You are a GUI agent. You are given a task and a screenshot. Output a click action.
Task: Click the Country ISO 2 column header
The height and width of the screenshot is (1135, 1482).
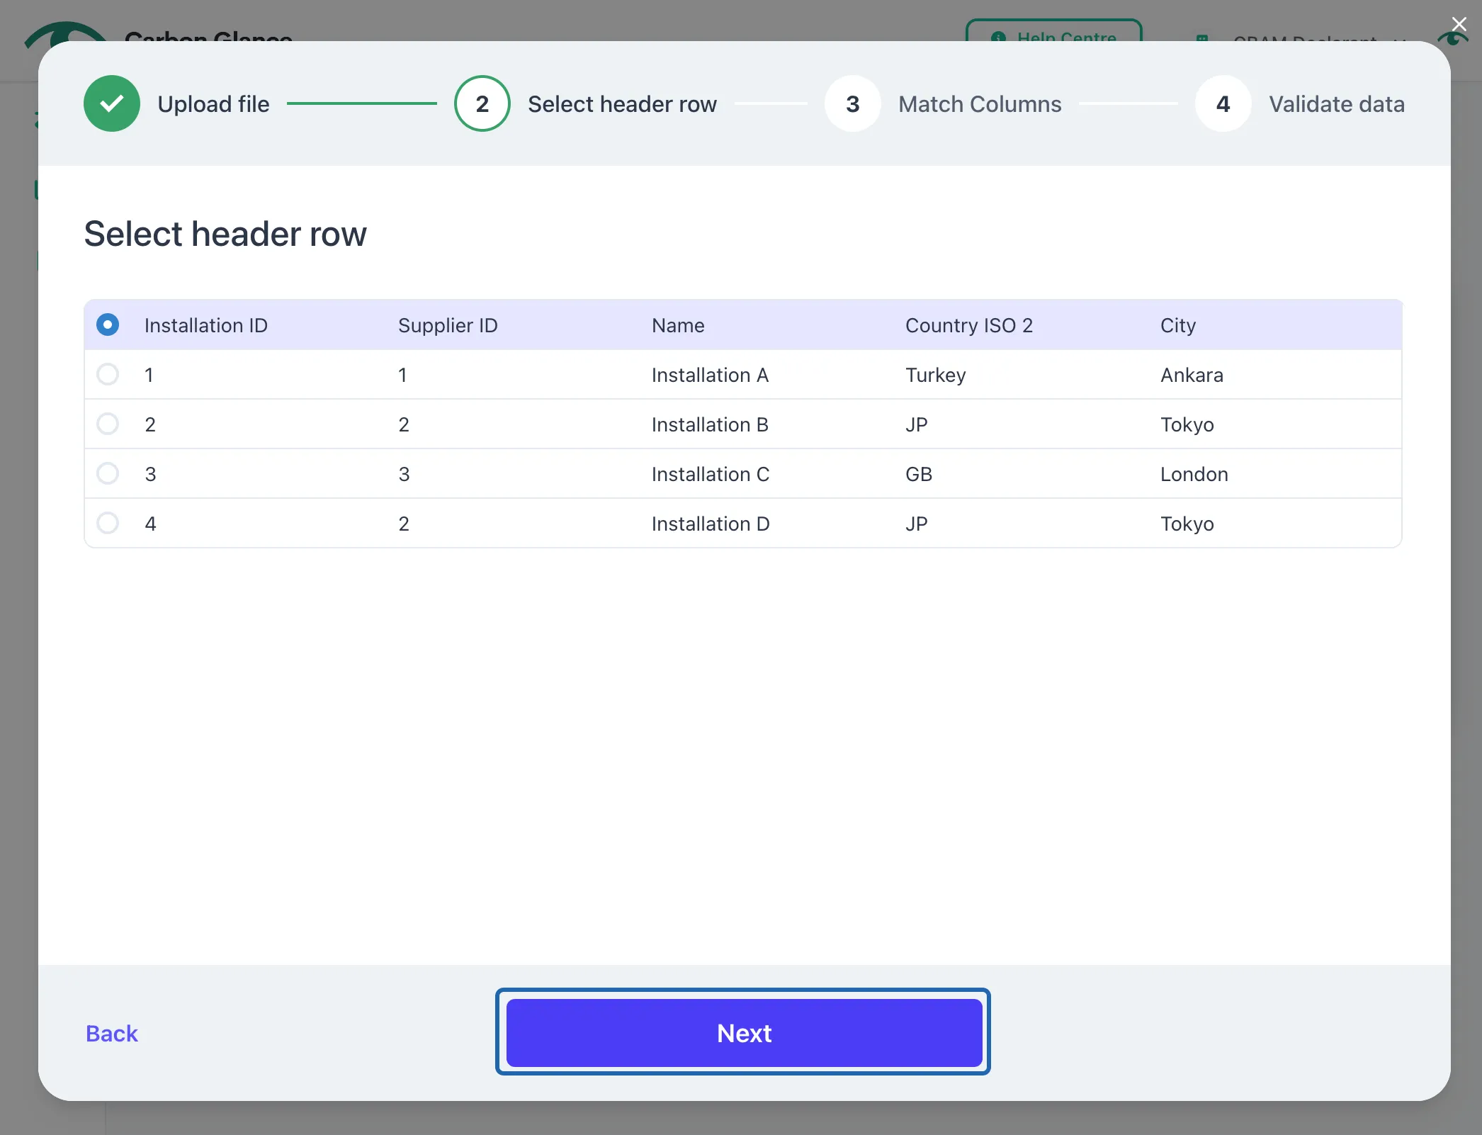(969, 325)
